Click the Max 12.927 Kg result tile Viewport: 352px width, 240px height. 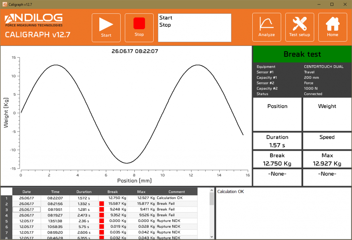point(327,160)
